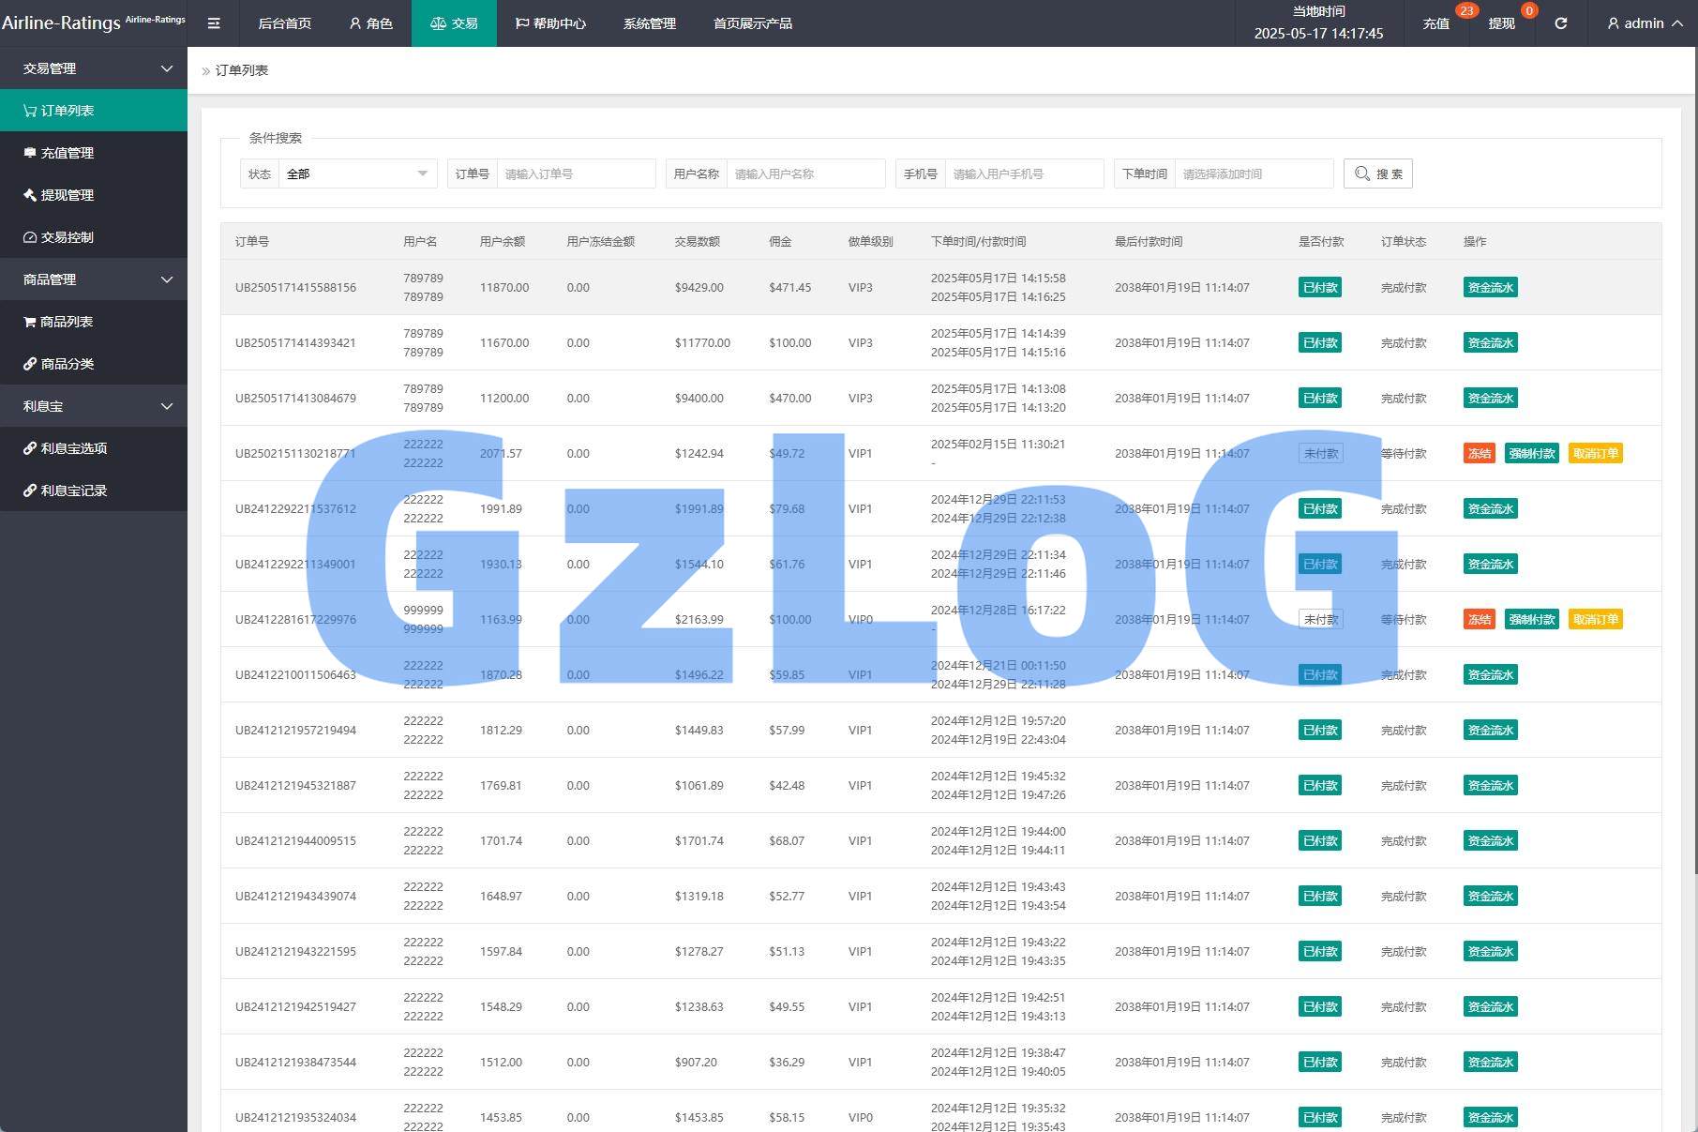This screenshot has height=1132, width=1698.
Task: Switch to the 帮助中心 top tab
Action: coord(550,23)
